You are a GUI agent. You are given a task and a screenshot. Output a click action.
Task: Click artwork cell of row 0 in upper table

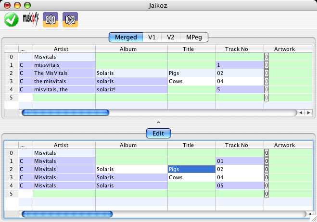tap(288, 57)
